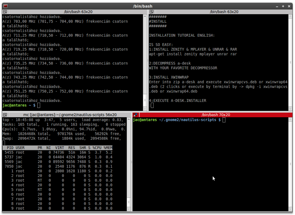Click '2:DECOMPRESS a-desk' line

170,63
